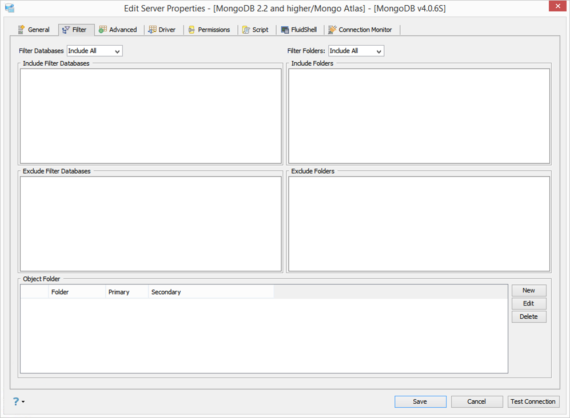Click inside the Exclude Folders list
Image resolution: width=570 pixels, height=418 pixels.
419,224
